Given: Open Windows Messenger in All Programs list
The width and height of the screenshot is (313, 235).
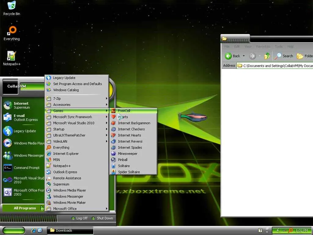Looking at the screenshot, I should (x=77, y=197).
